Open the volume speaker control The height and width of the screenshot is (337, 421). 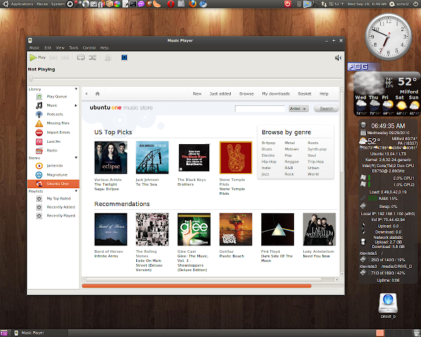(x=338, y=57)
